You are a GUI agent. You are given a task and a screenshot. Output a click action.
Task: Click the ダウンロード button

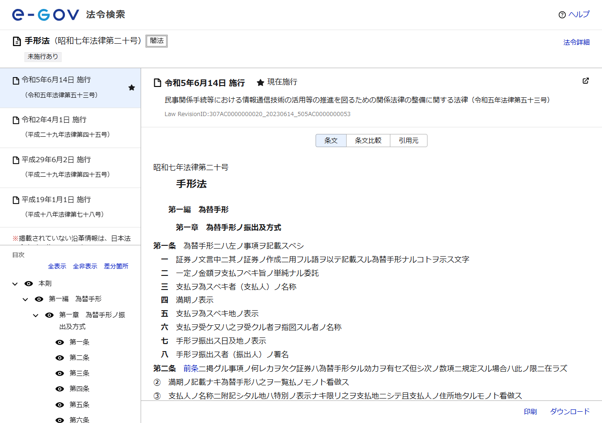click(570, 412)
